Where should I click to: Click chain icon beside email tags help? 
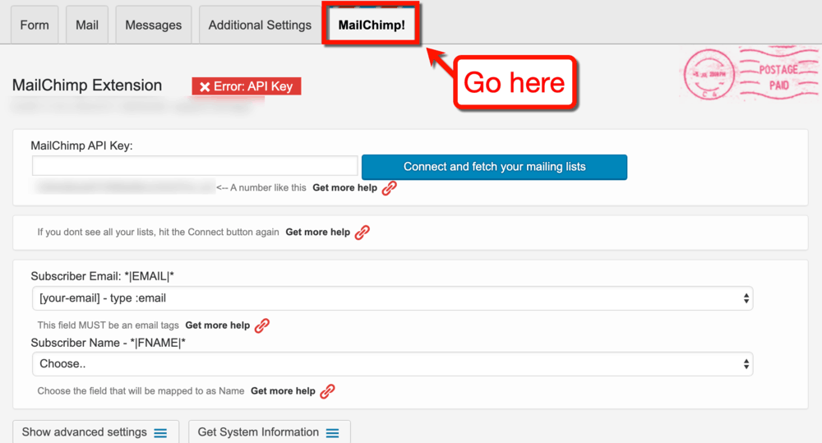262,325
